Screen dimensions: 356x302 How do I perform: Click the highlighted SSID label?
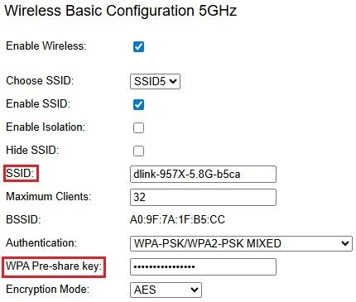[22, 174]
